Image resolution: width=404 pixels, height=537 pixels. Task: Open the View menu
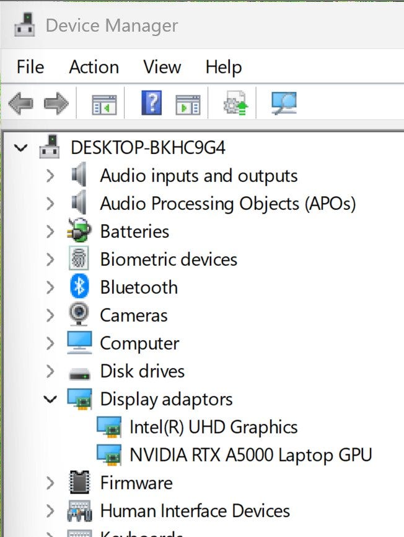click(x=161, y=67)
